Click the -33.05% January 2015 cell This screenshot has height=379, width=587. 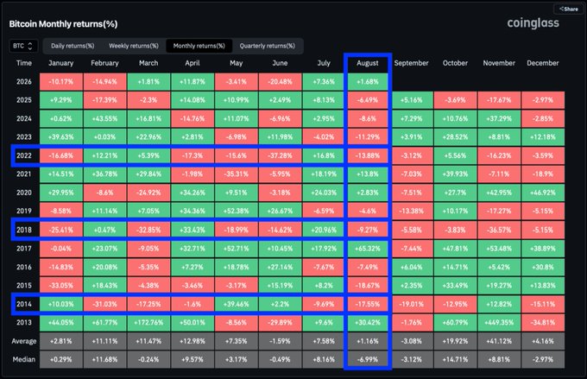point(61,286)
